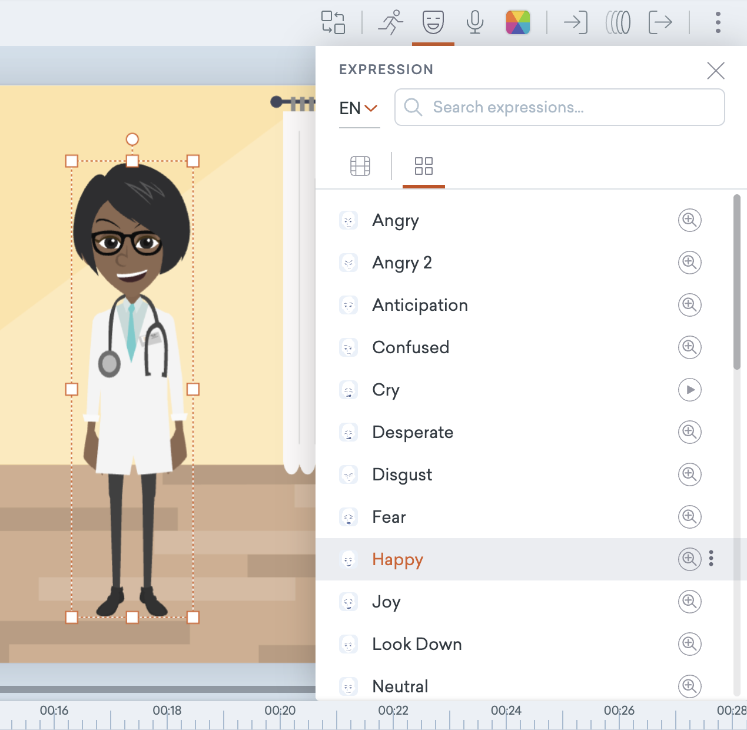Image resolution: width=747 pixels, height=730 pixels.
Task: Choose the Joy expression
Action: click(x=386, y=602)
